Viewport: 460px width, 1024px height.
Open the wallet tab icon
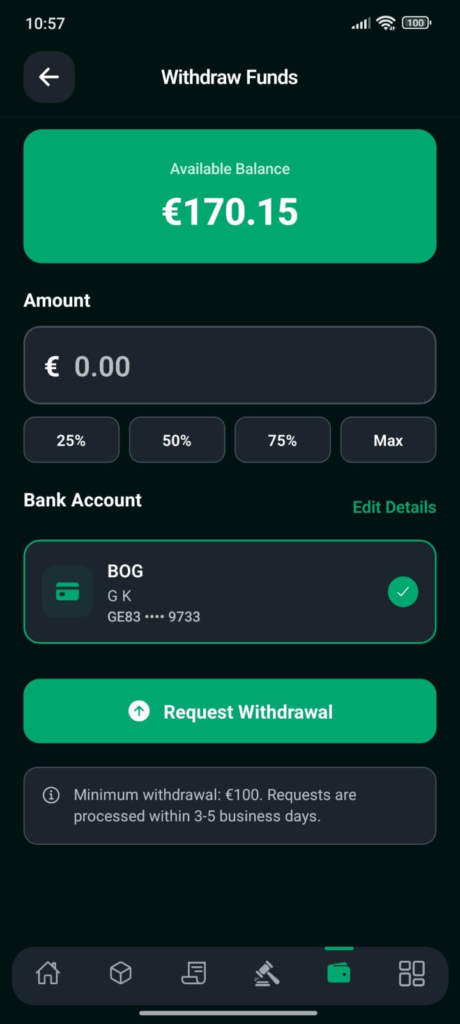[x=339, y=973]
